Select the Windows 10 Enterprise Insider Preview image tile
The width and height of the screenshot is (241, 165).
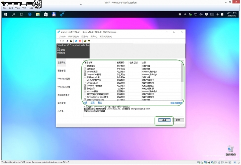point(73,51)
